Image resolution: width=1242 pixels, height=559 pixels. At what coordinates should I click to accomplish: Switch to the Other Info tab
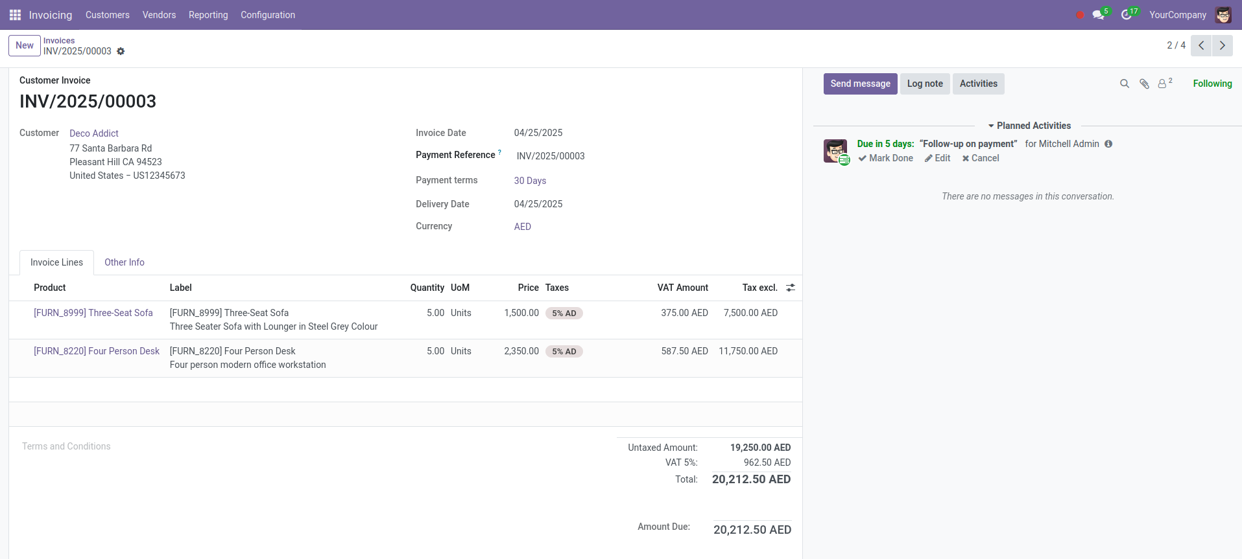(125, 262)
